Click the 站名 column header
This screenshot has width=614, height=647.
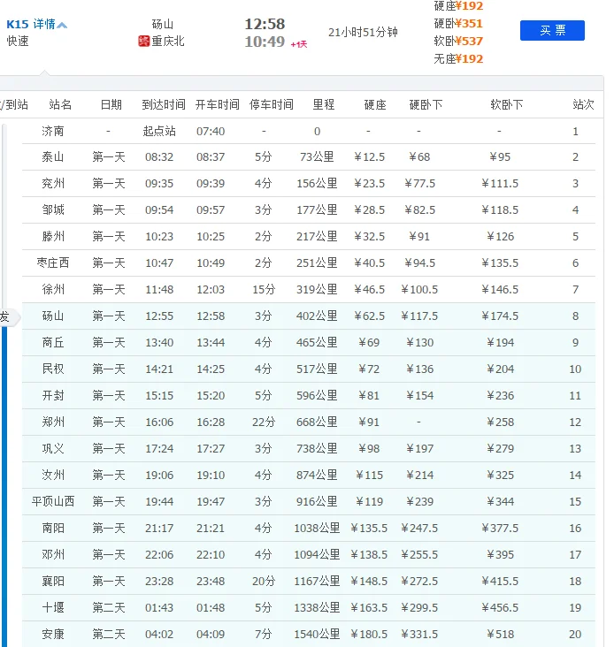tap(60, 105)
